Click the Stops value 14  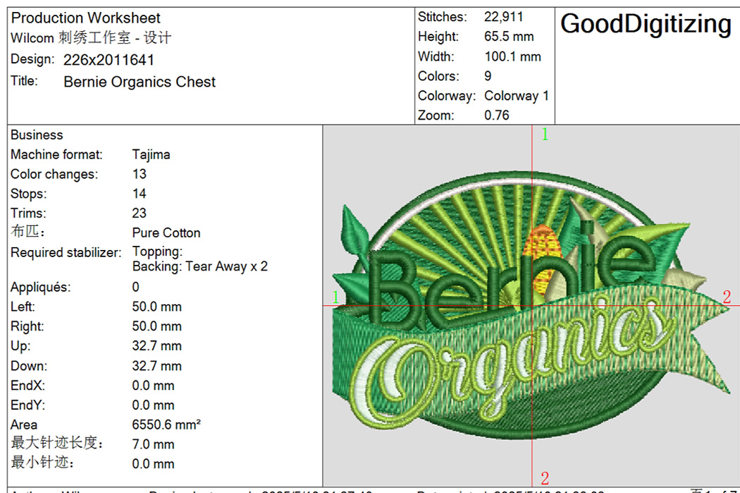click(140, 194)
